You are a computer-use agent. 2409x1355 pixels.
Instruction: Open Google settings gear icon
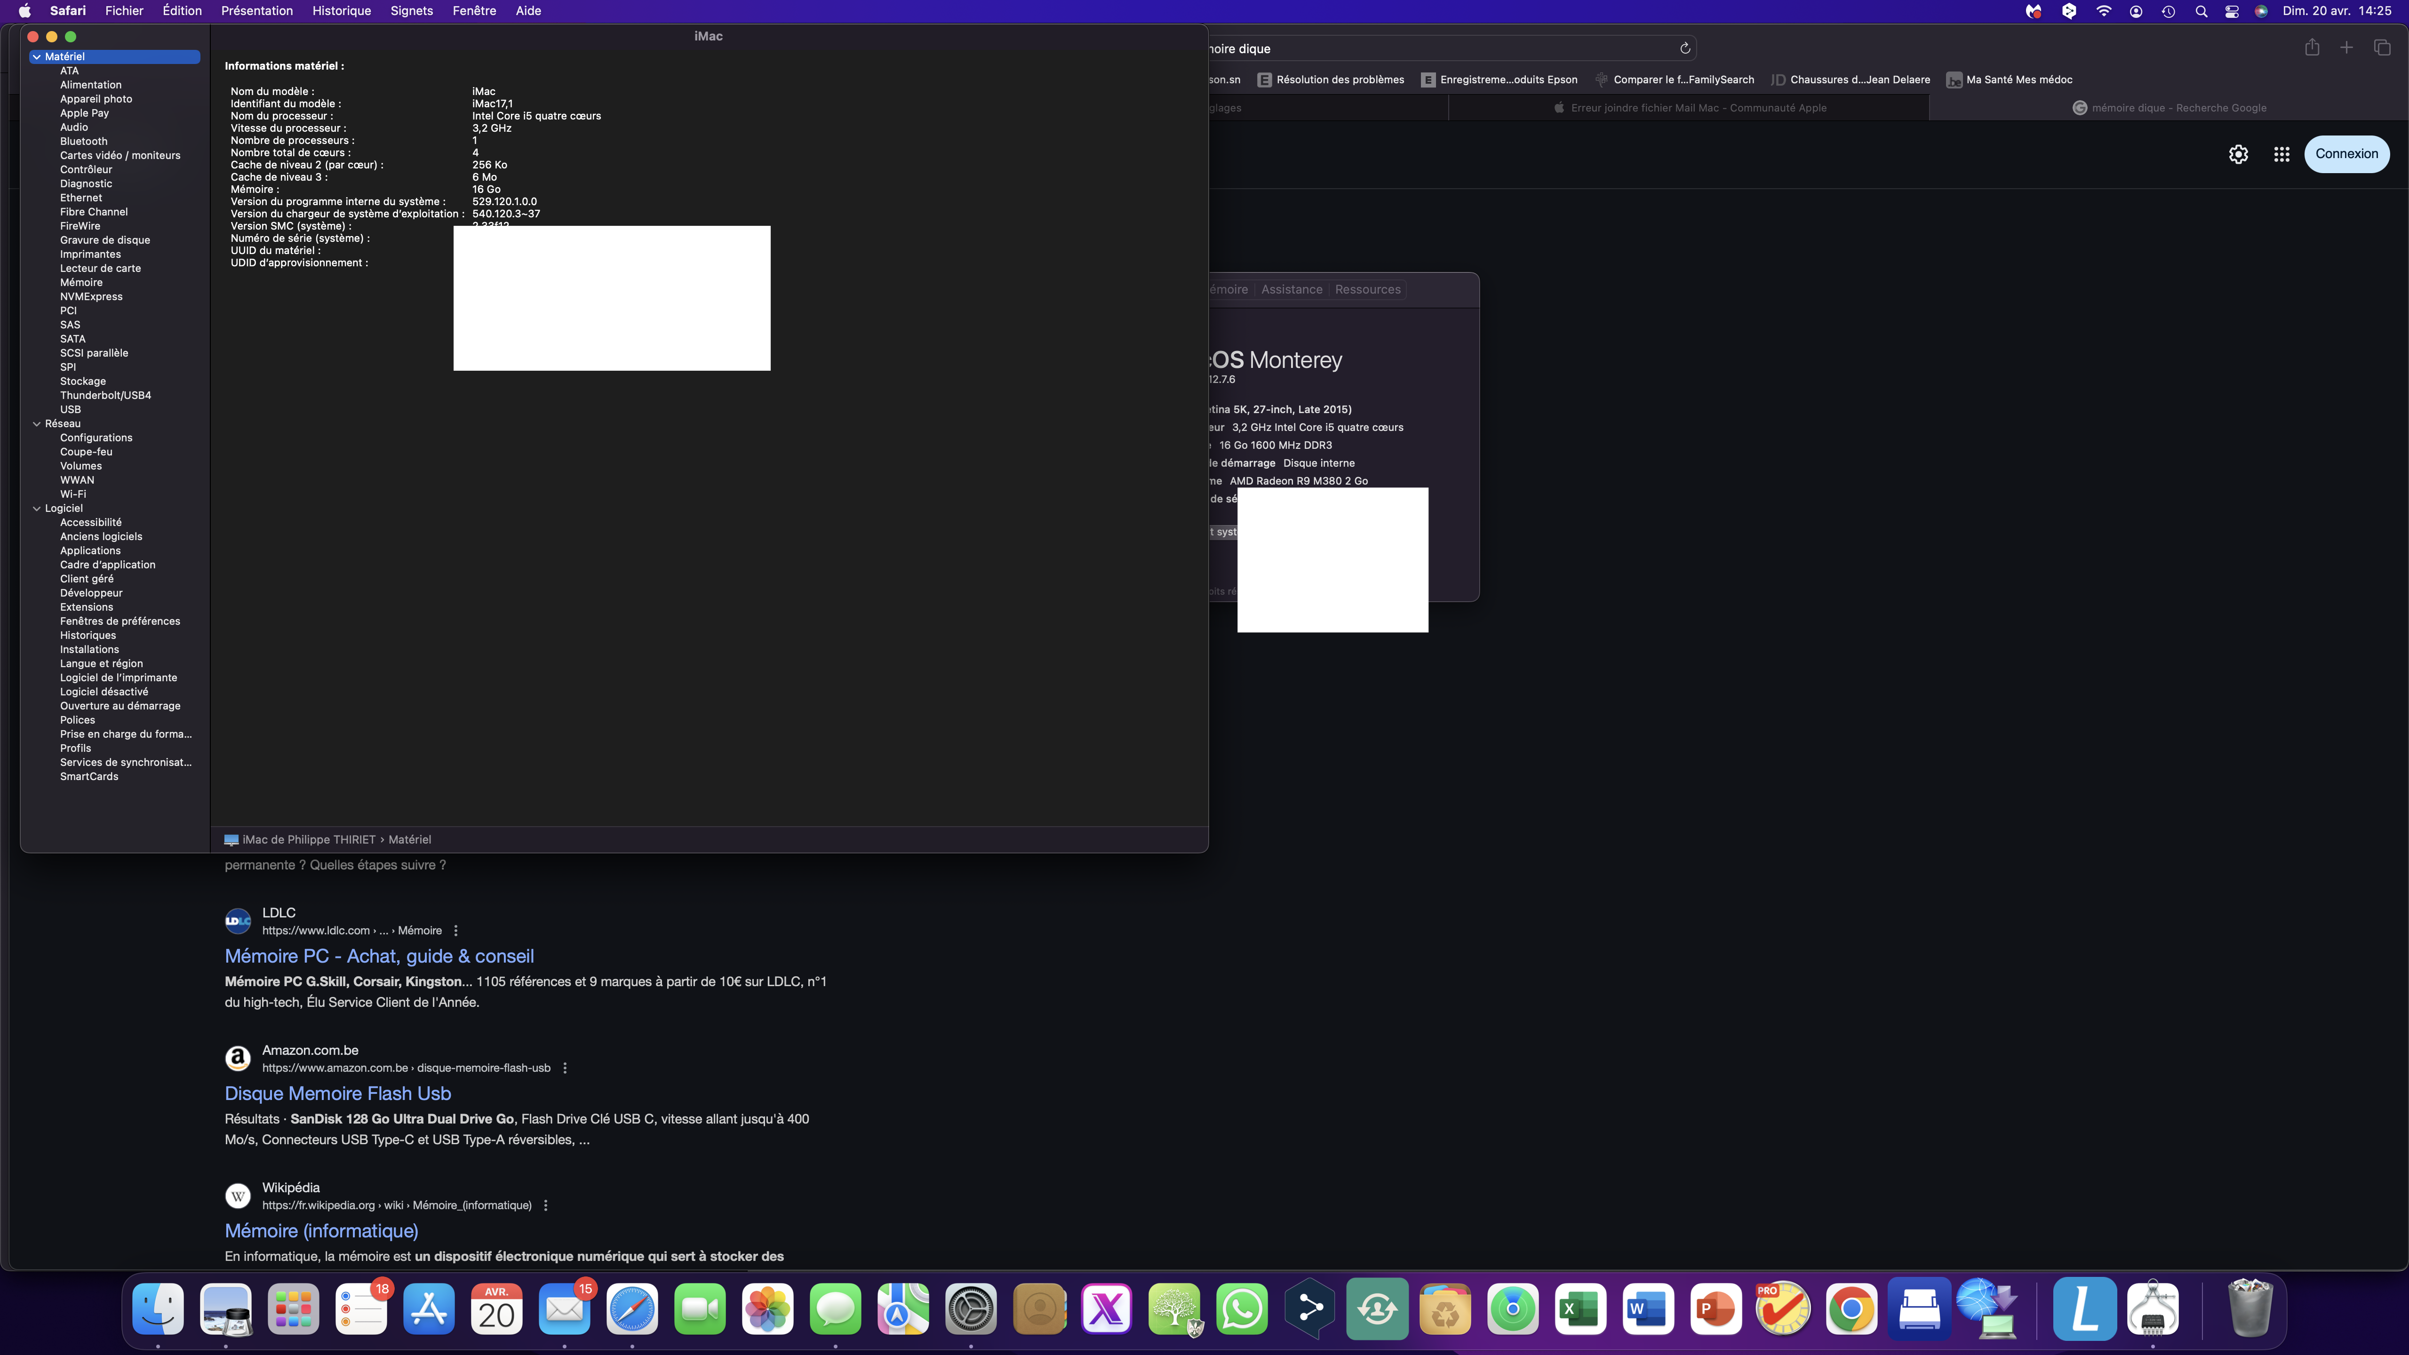[x=2238, y=154]
